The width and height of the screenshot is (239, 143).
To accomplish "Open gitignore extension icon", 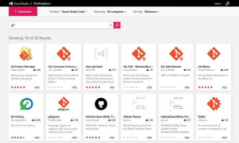I will [64, 104].
